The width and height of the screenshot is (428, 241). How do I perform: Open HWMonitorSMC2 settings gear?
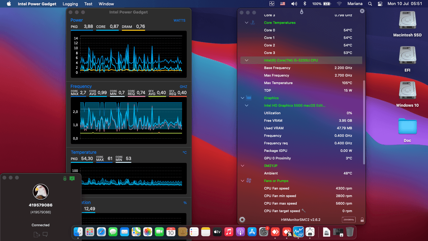click(242, 220)
